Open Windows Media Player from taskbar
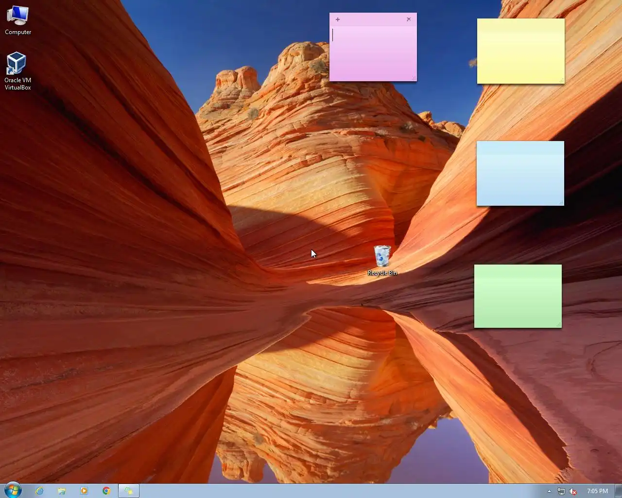Viewport: 622px width, 498px height. (x=84, y=491)
